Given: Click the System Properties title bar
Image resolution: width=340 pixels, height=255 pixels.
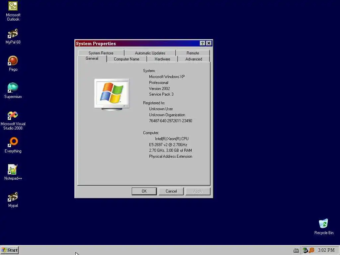Looking at the screenshot, I should pyautogui.click(x=137, y=43).
